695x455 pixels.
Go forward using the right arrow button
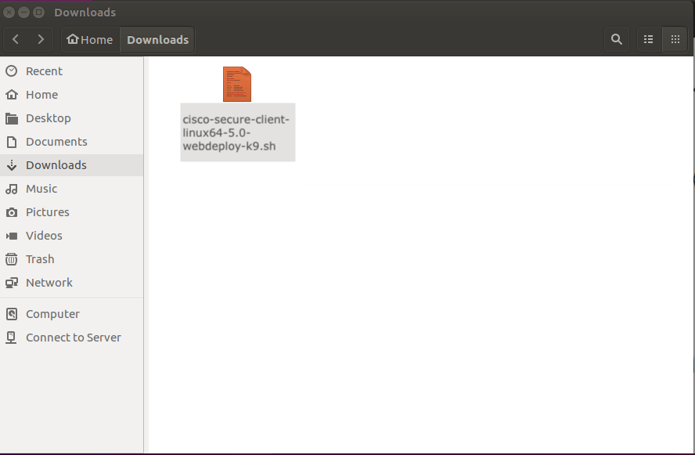[x=41, y=39]
